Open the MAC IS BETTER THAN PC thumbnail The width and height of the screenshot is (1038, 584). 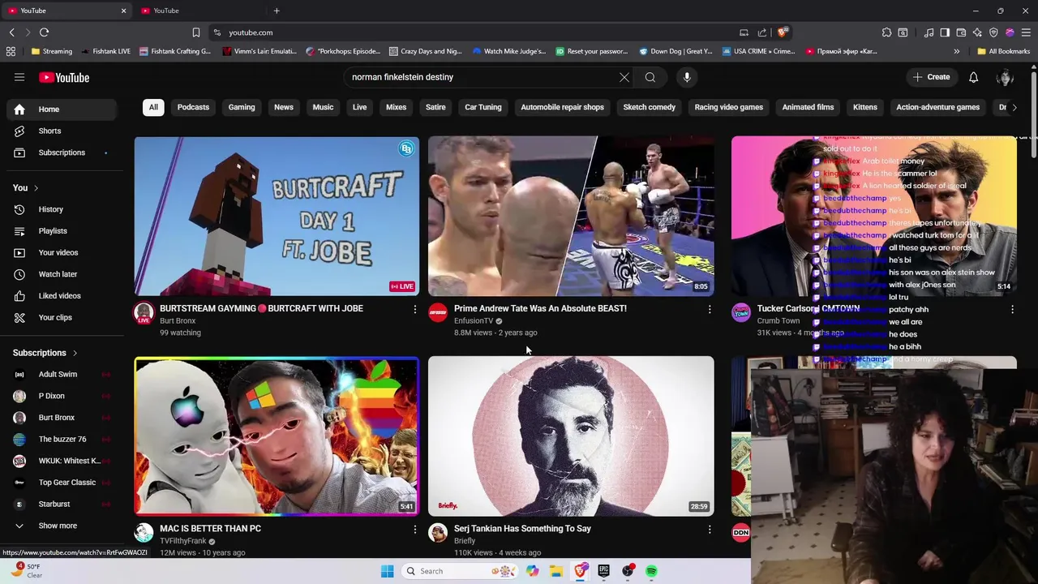277,436
